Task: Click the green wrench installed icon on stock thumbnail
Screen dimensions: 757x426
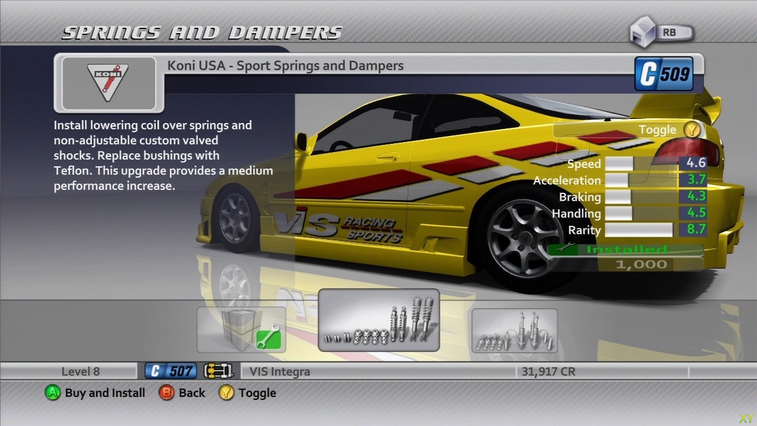Action: [x=268, y=338]
